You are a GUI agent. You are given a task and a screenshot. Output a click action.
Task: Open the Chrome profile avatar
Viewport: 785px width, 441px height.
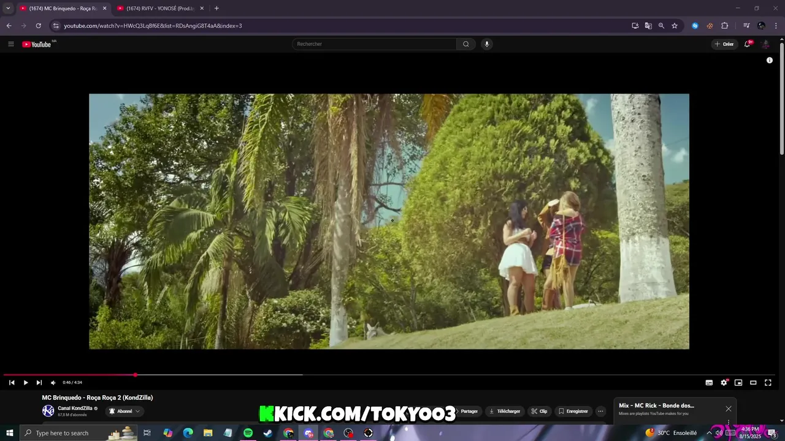(x=761, y=26)
